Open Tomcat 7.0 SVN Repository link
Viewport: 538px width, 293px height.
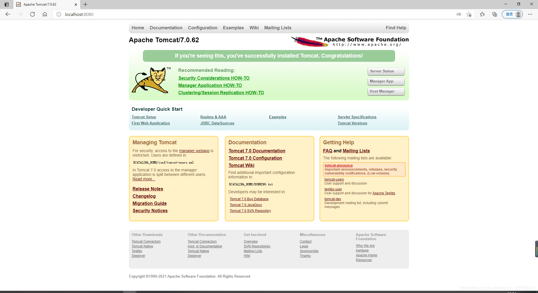[x=251, y=211]
